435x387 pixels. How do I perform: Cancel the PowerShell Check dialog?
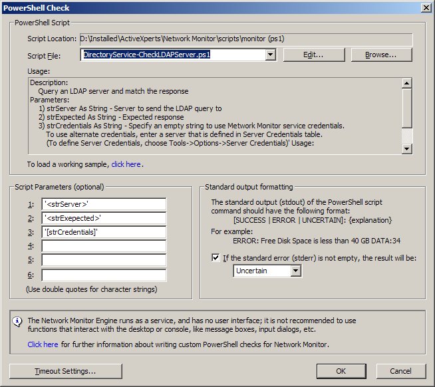401,371
